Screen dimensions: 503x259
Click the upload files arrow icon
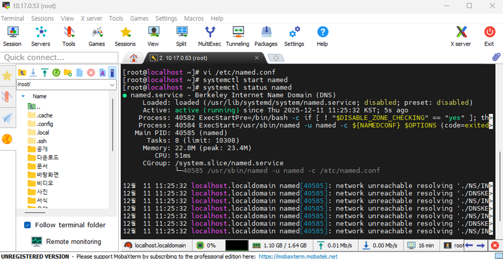(45, 73)
